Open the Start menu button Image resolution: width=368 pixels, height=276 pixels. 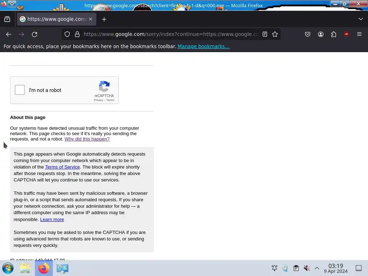8,268
